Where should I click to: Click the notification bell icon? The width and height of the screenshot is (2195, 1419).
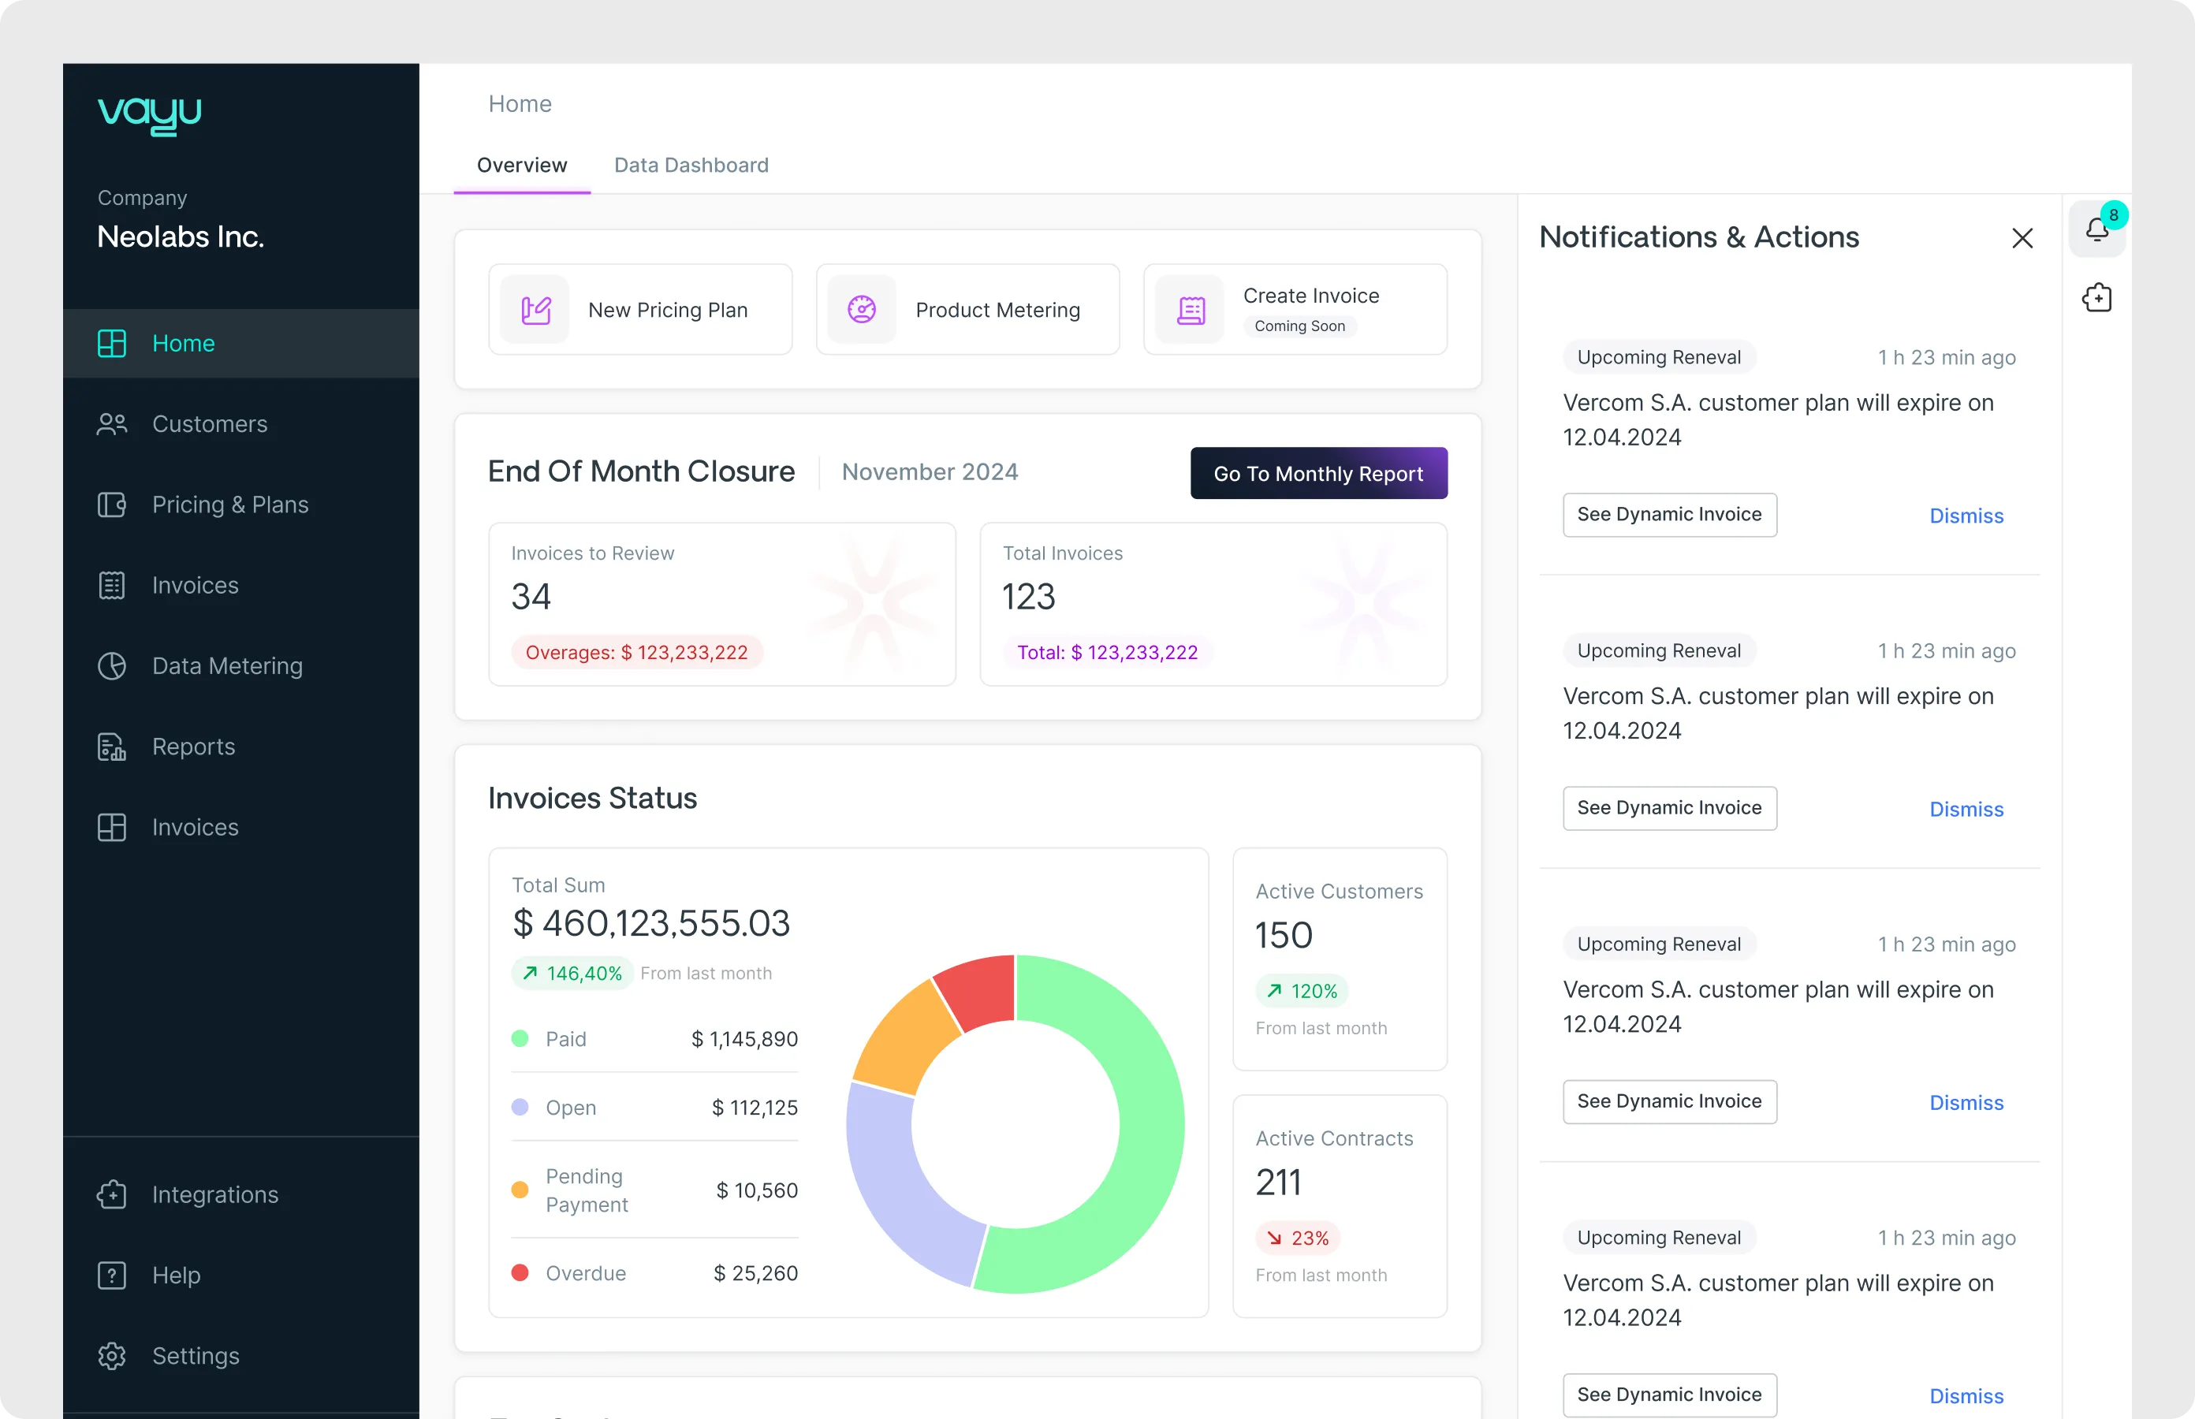pos(2096,229)
